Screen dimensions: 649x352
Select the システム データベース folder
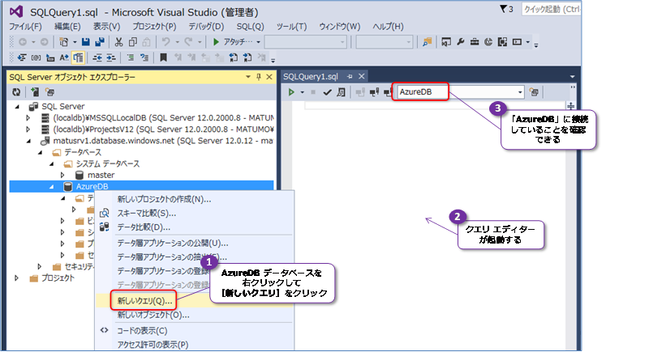[108, 163]
